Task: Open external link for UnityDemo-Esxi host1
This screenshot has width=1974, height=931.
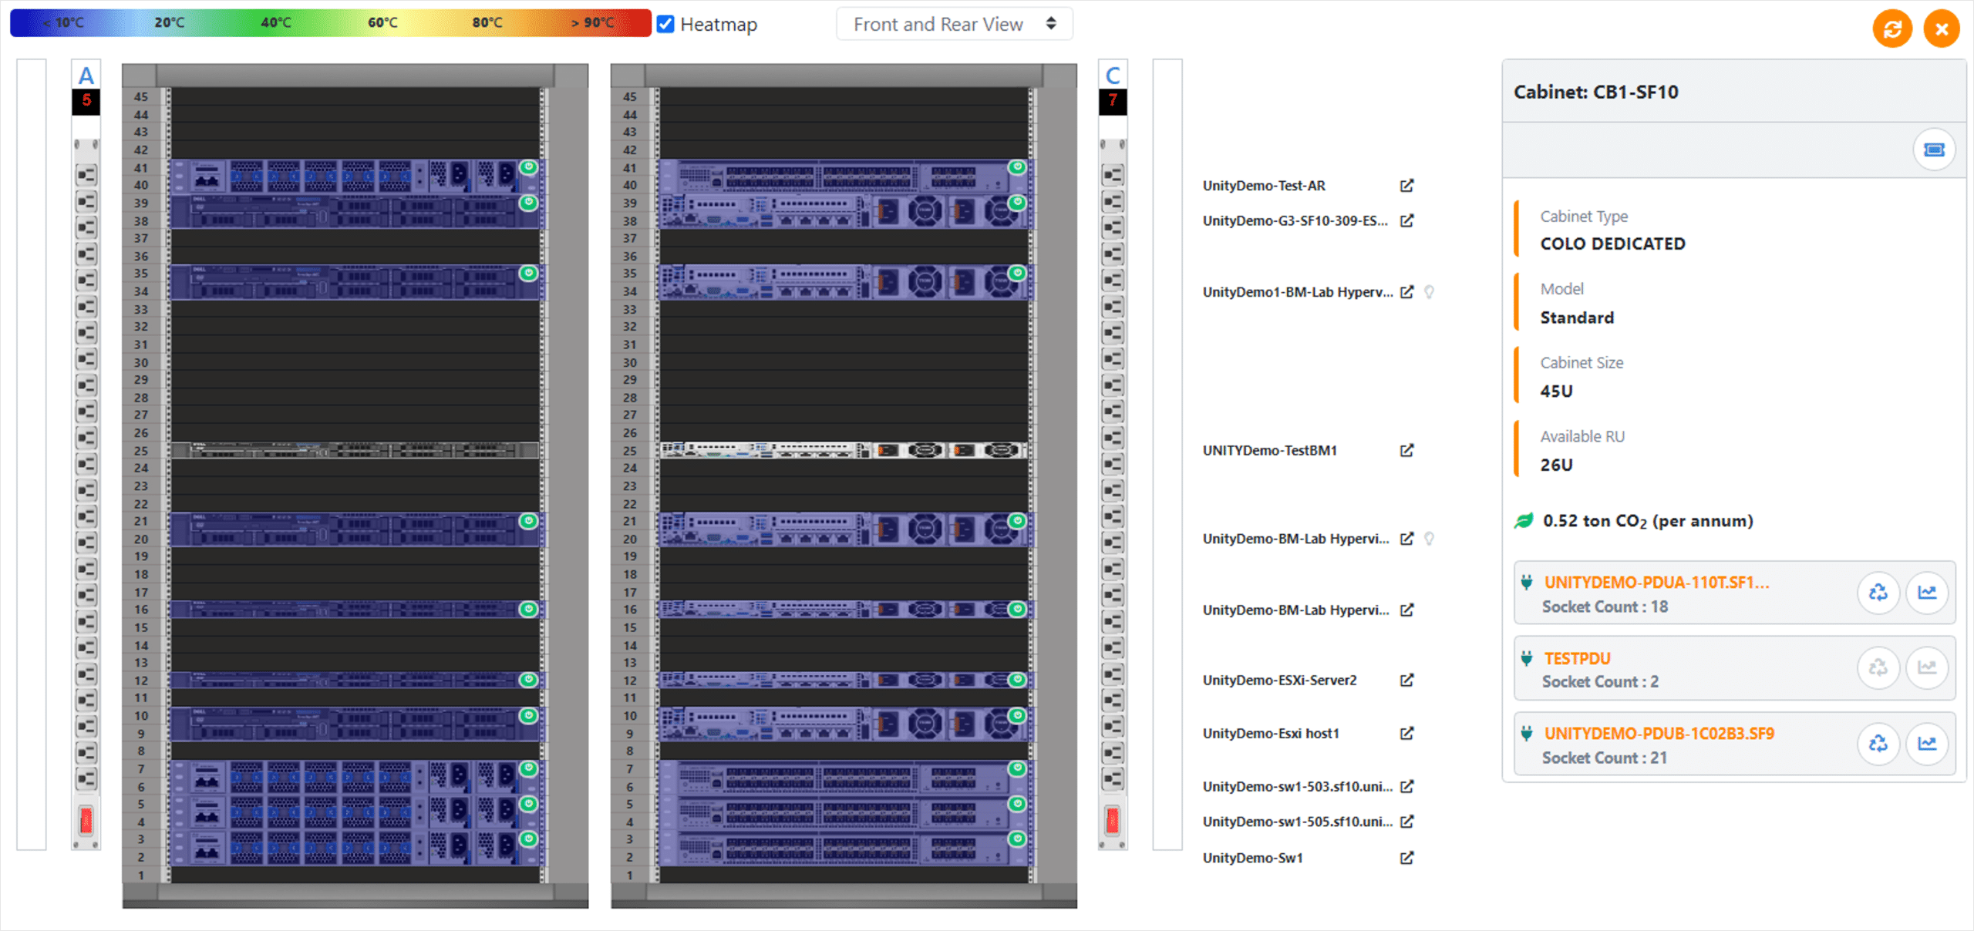Action: click(1407, 733)
